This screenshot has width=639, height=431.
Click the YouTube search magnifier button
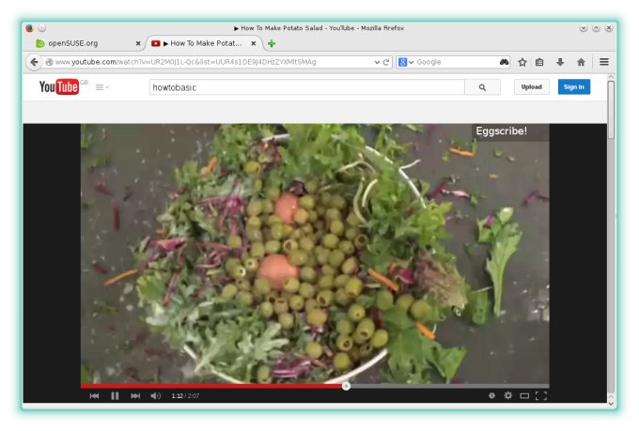point(482,87)
